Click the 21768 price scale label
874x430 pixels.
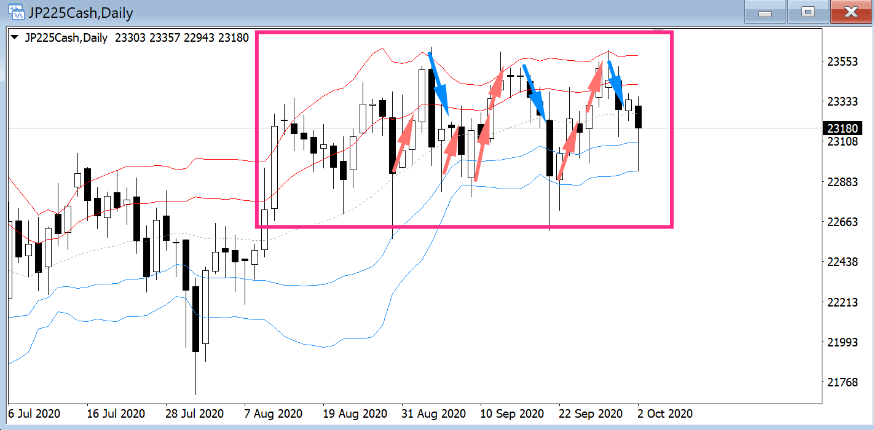click(x=842, y=382)
